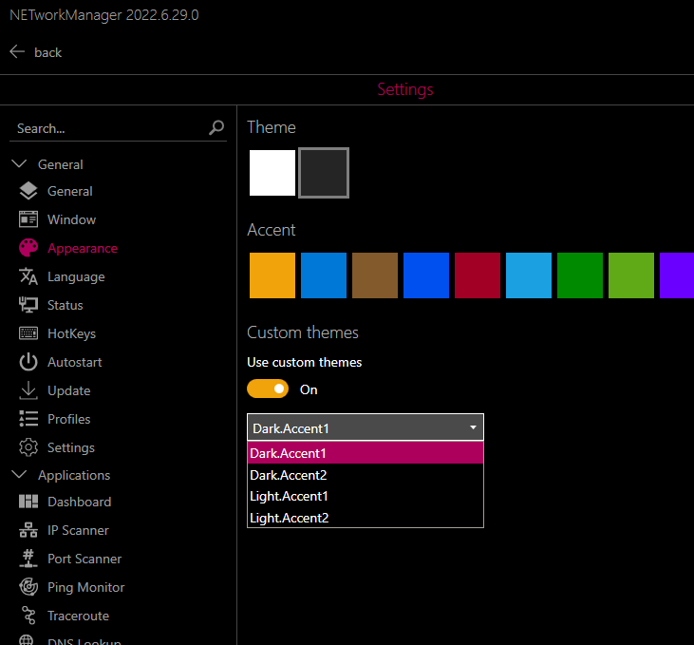The height and width of the screenshot is (645, 694).
Task: Click the Dashboard tiles icon
Action: pyautogui.click(x=28, y=502)
